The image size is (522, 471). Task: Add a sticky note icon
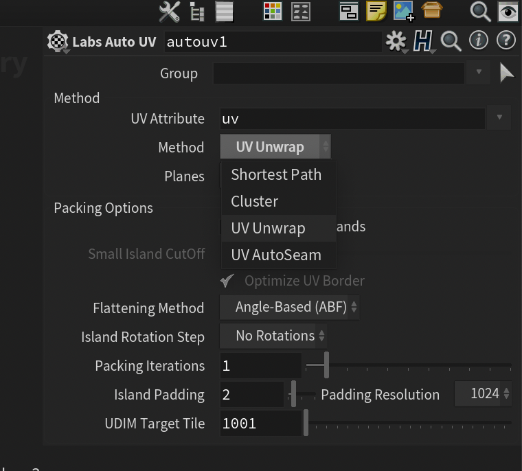(x=376, y=11)
